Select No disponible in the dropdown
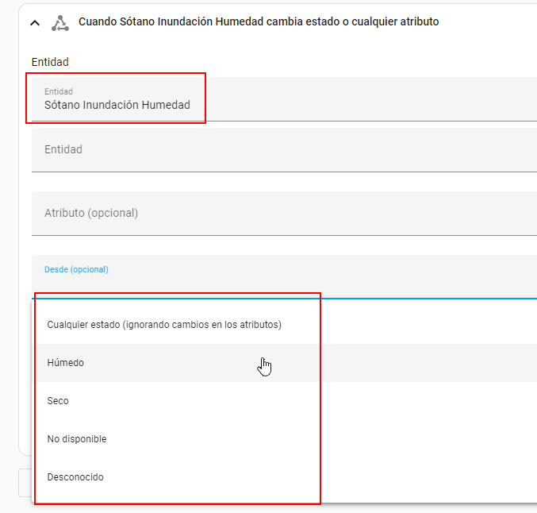 [76, 439]
